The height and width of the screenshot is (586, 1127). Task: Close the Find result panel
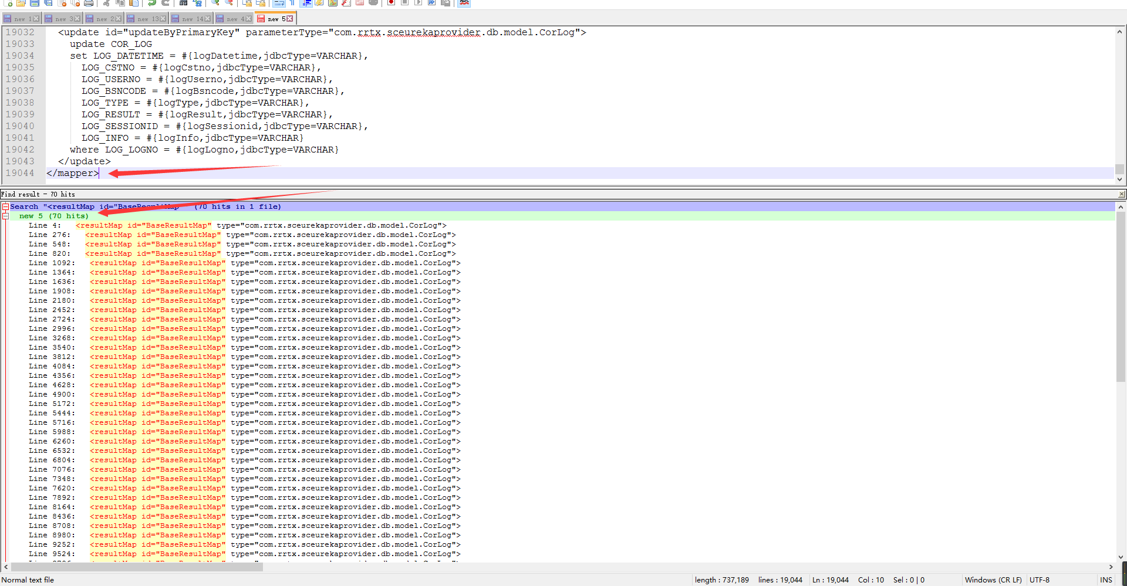click(1121, 194)
